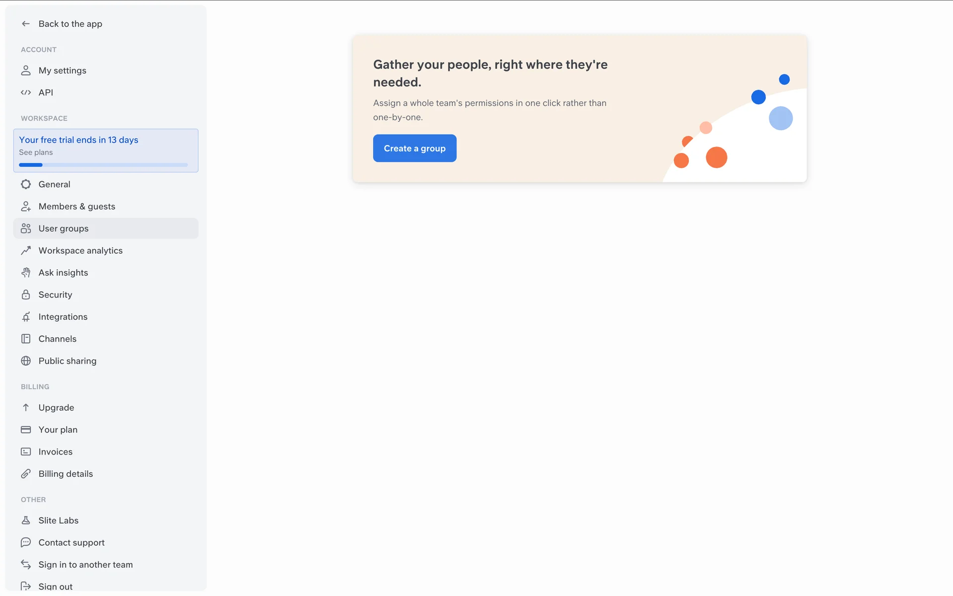Click the Ask insights hand icon
Viewport: 953px width, 596px height.
pyautogui.click(x=26, y=273)
